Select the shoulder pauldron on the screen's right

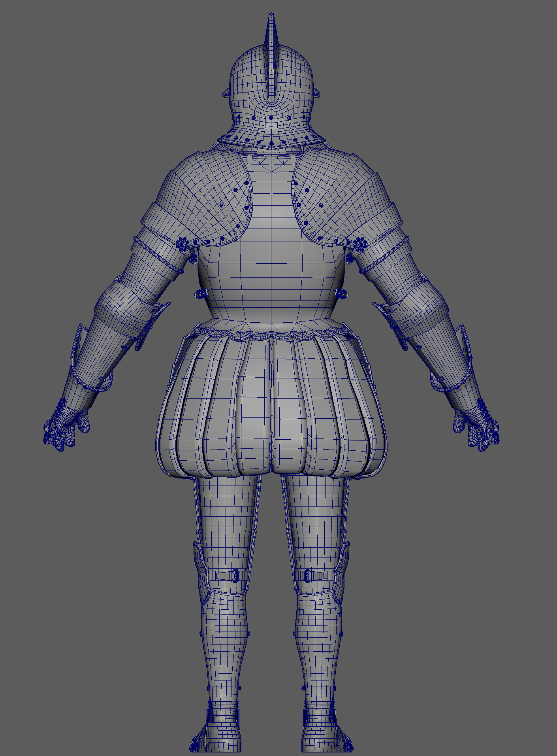pyautogui.click(x=348, y=198)
